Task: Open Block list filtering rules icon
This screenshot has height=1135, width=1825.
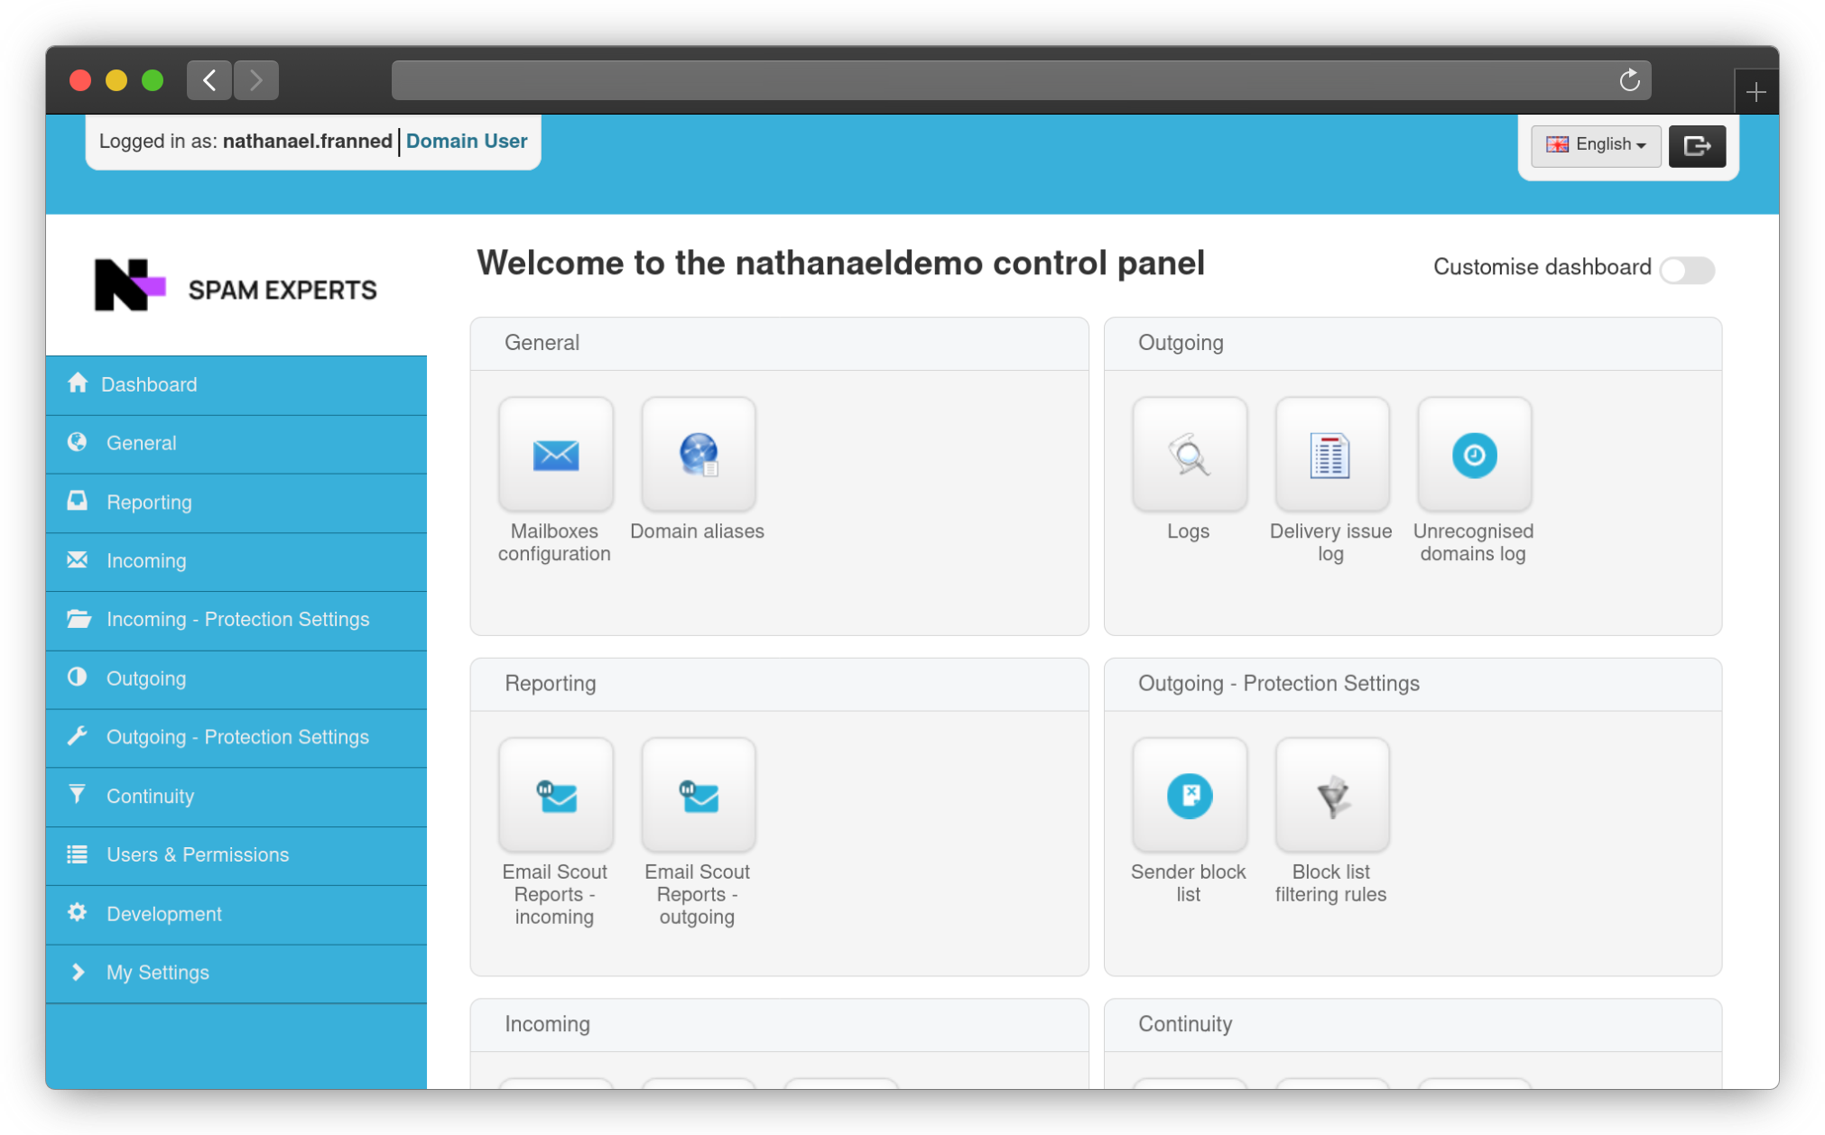Action: [x=1331, y=796]
